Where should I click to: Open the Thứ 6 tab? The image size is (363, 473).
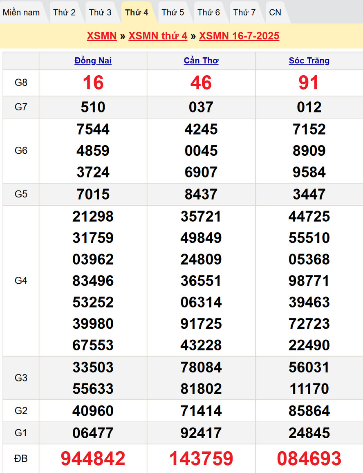coord(208,12)
